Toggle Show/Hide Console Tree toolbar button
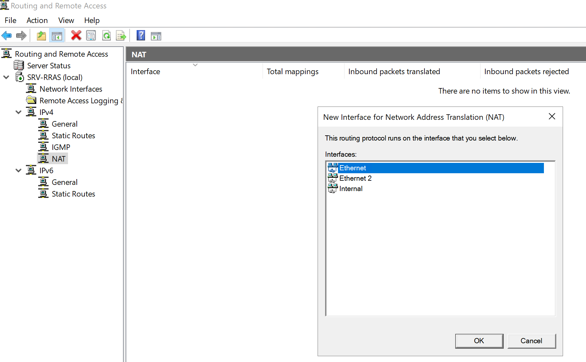The width and height of the screenshot is (586, 362). (x=57, y=36)
